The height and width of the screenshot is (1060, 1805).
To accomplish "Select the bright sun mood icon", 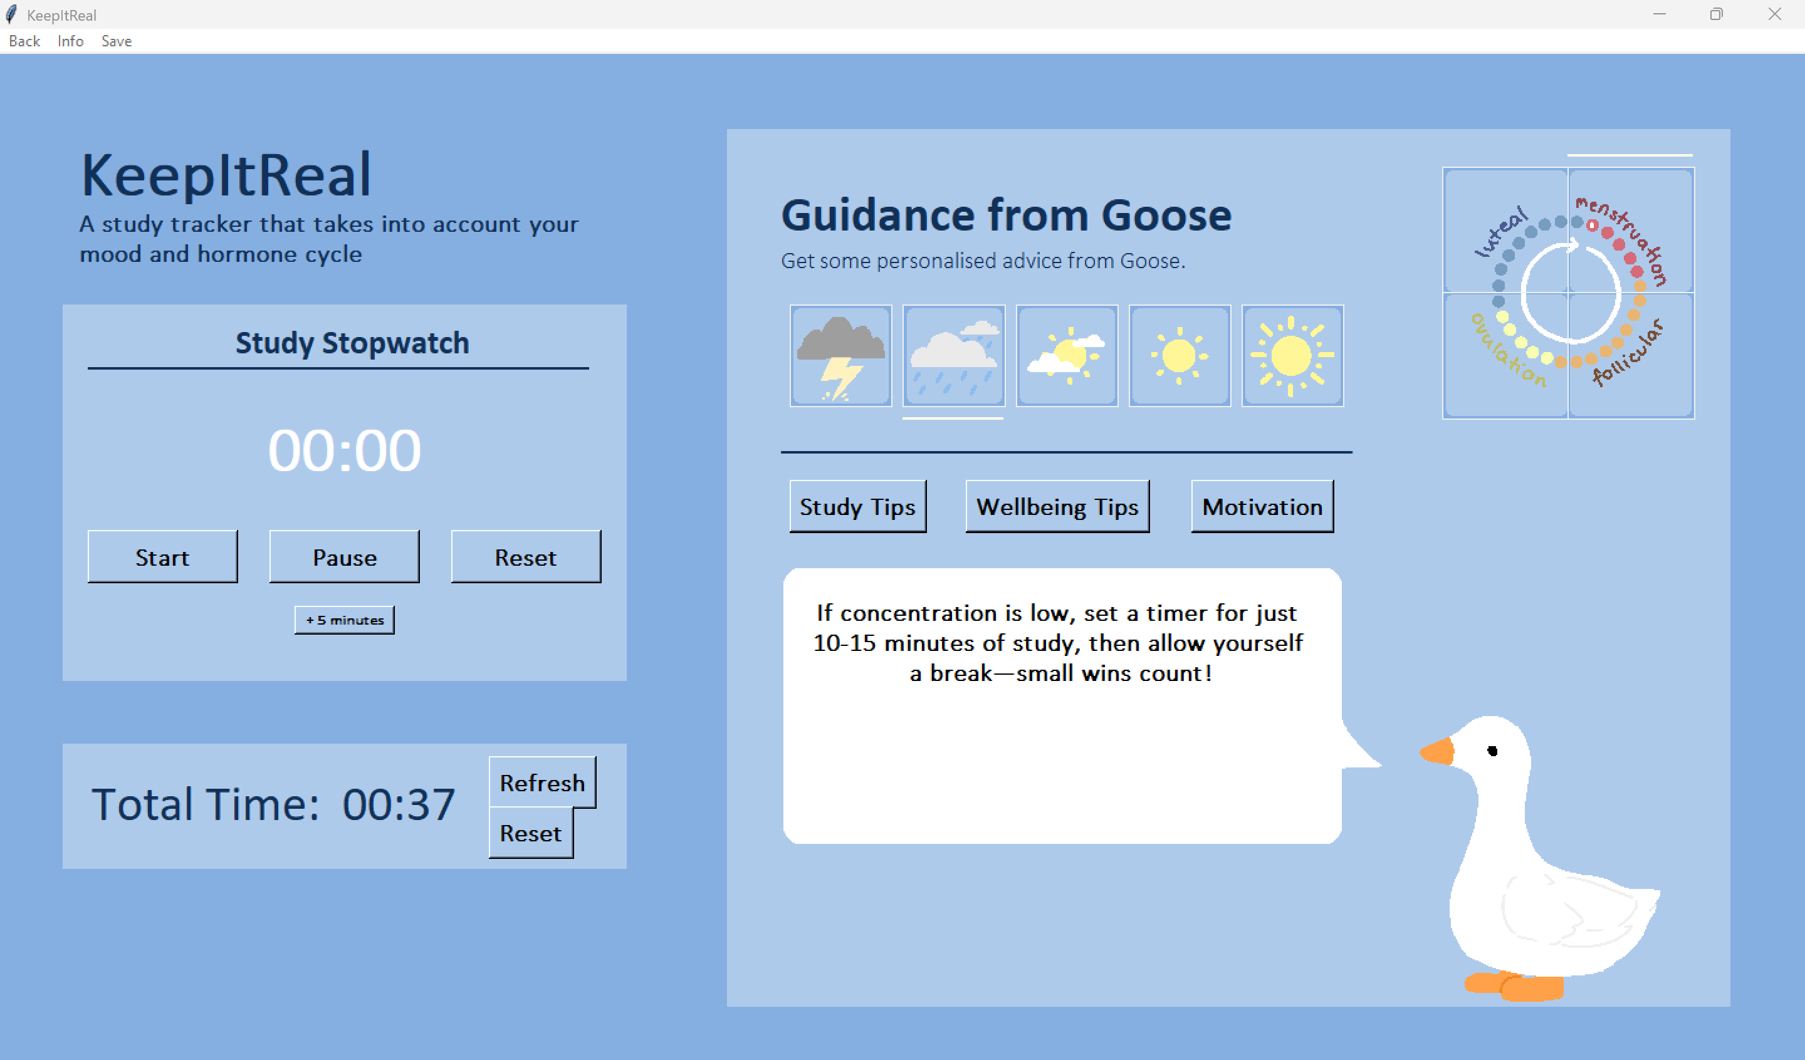I will click(x=1292, y=356).
